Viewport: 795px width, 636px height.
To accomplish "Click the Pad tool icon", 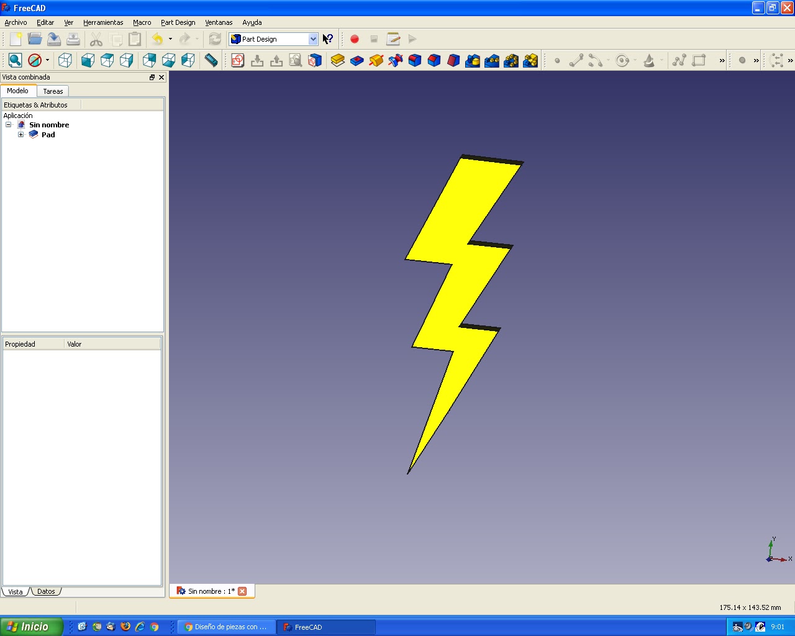I will coord(338,60).
